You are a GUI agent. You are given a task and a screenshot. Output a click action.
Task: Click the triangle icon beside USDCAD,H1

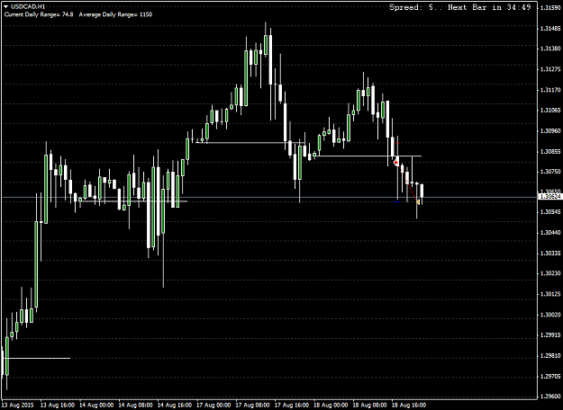pos(5,6)
